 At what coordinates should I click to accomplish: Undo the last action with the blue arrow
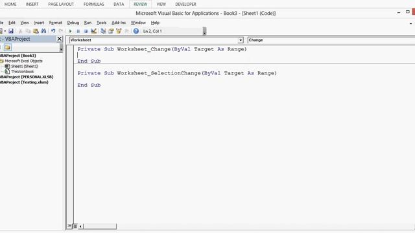point(53,31)
